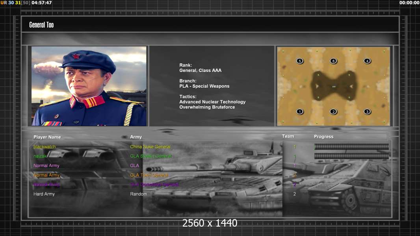The image size is (420, 236).
Task: Click the Player Name column header
Action: pos(47,137)
